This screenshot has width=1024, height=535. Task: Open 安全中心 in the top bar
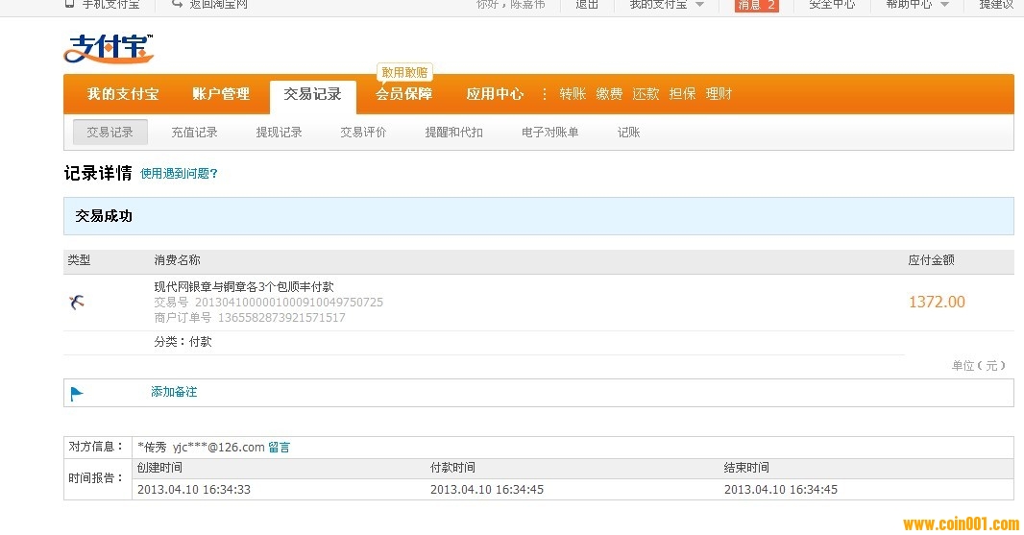click(x=831, y=5)
